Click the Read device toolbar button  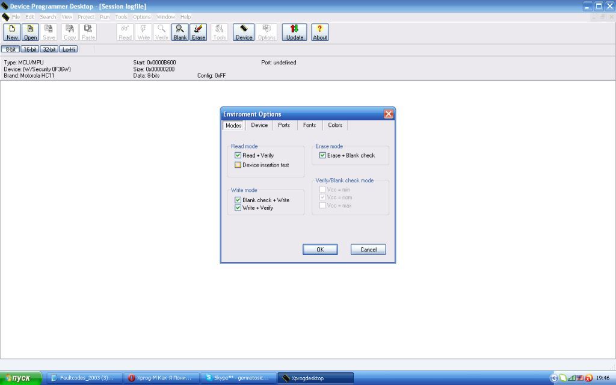[x=125, y=32]
